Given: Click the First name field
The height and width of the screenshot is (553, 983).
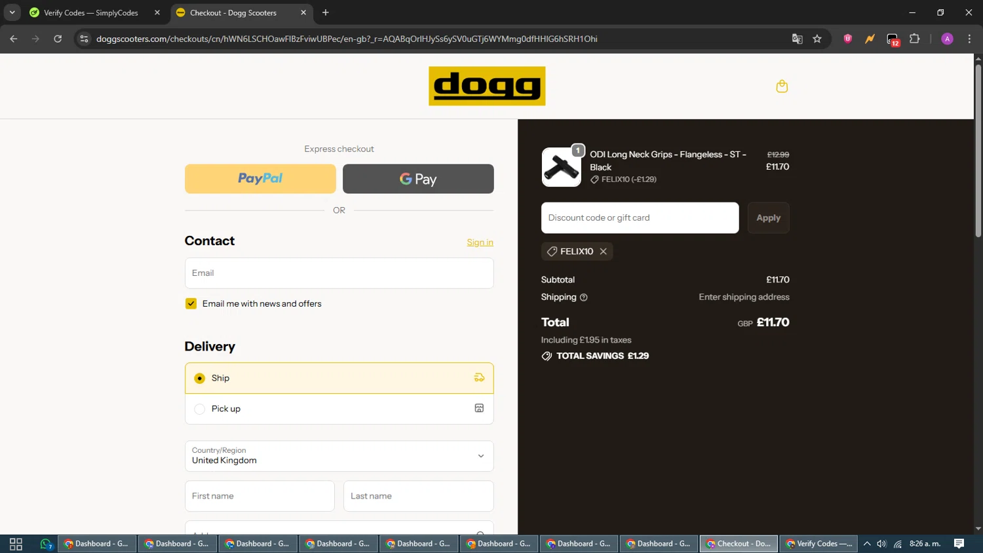Looking at the screenshot, I should pyautogui.click(x=260, y=496).
